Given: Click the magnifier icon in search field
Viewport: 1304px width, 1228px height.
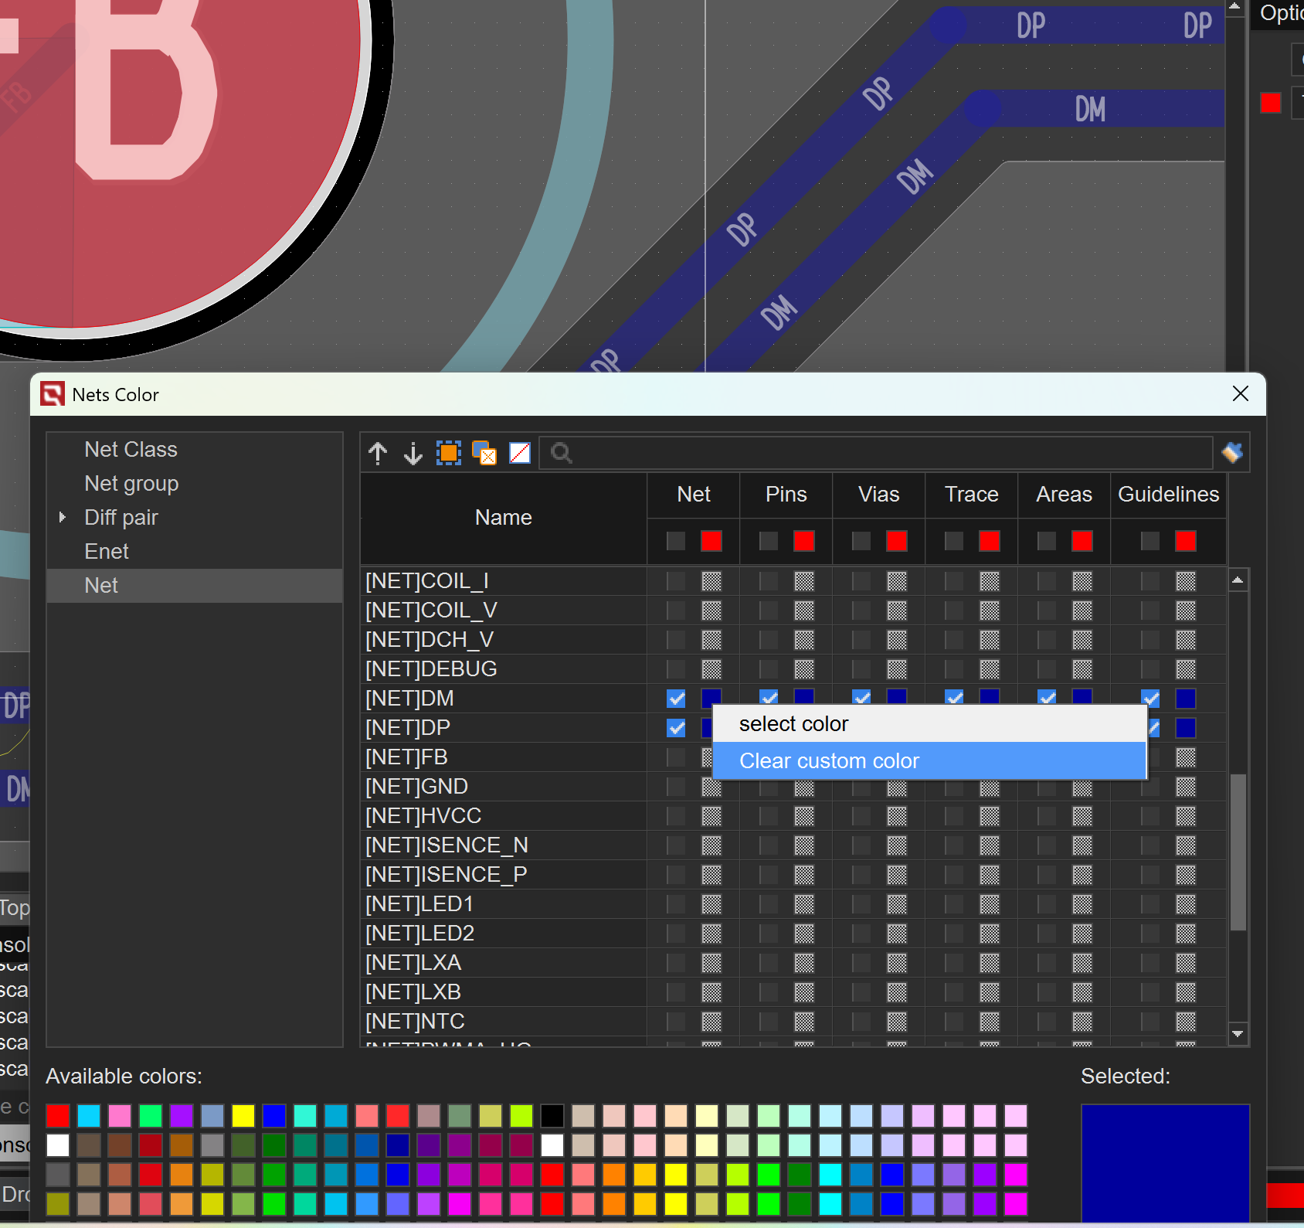Looking at the screenshot, I should tap(562, 453).
